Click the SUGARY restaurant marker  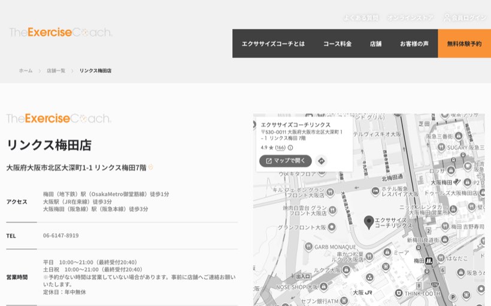(x=441, y=147)
